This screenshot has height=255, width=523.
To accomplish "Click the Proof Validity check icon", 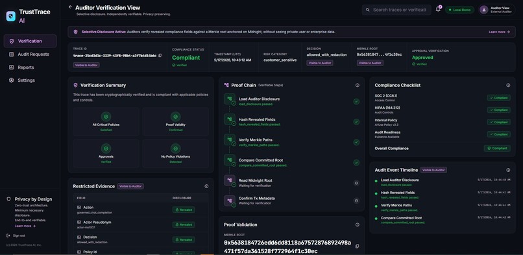I will (x=175, y=117).
